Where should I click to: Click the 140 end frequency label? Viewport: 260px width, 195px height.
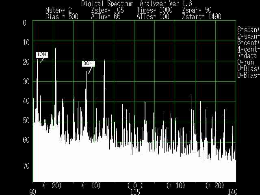pos(232,192)
